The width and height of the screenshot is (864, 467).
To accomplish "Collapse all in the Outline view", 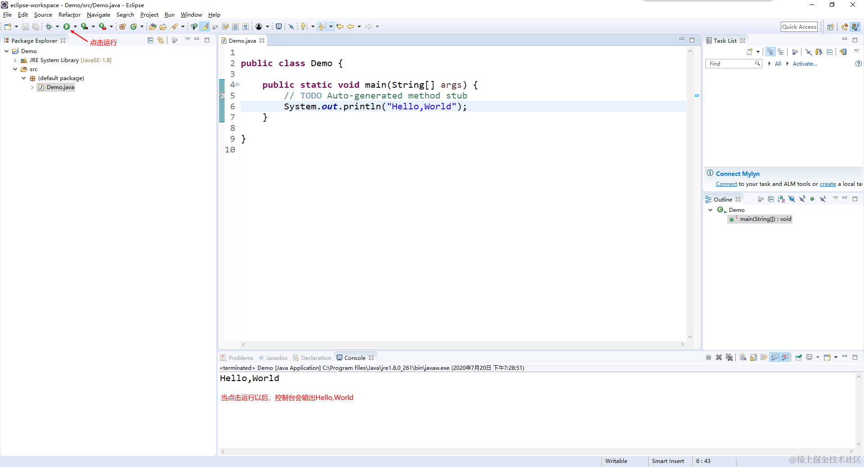I will click(x=771, y=199).
